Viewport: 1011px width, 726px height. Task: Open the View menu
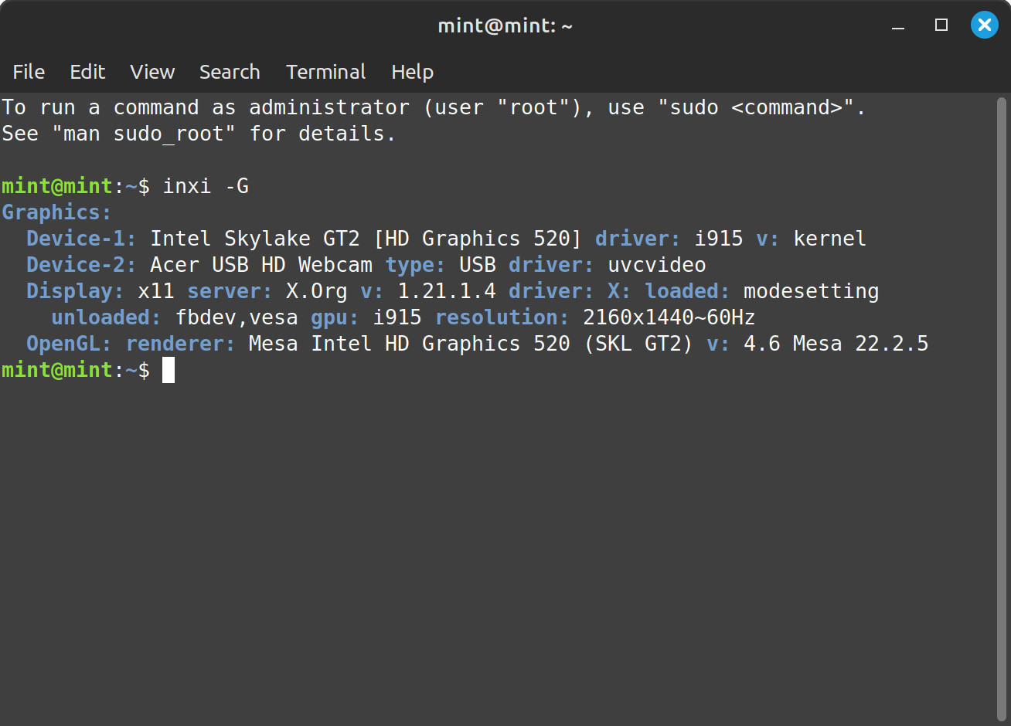[x=152, y=72]
